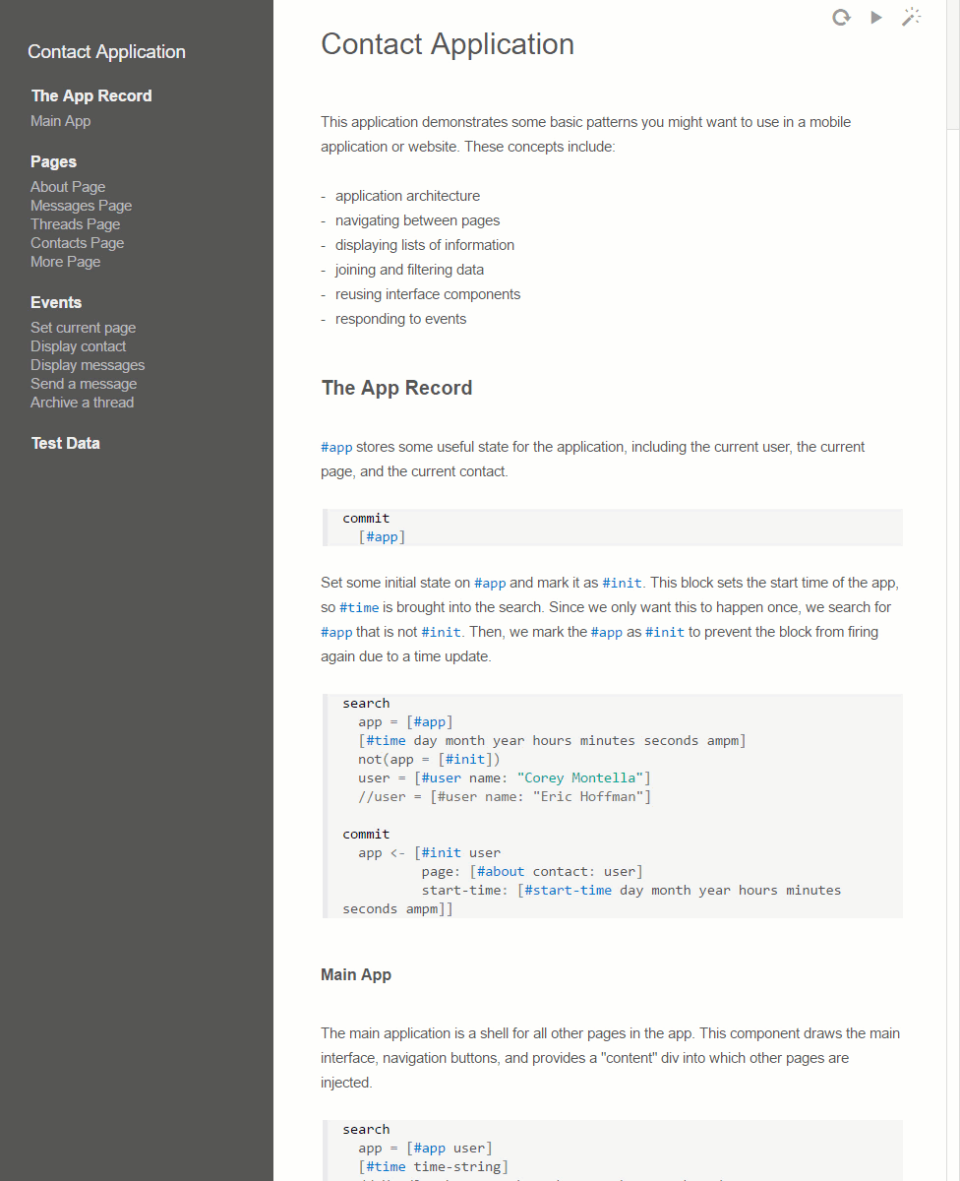Image resolution: width=960 pixels, height=1181 pixels.
Task: Click the magic wand icon
Action: click(912, 18)
